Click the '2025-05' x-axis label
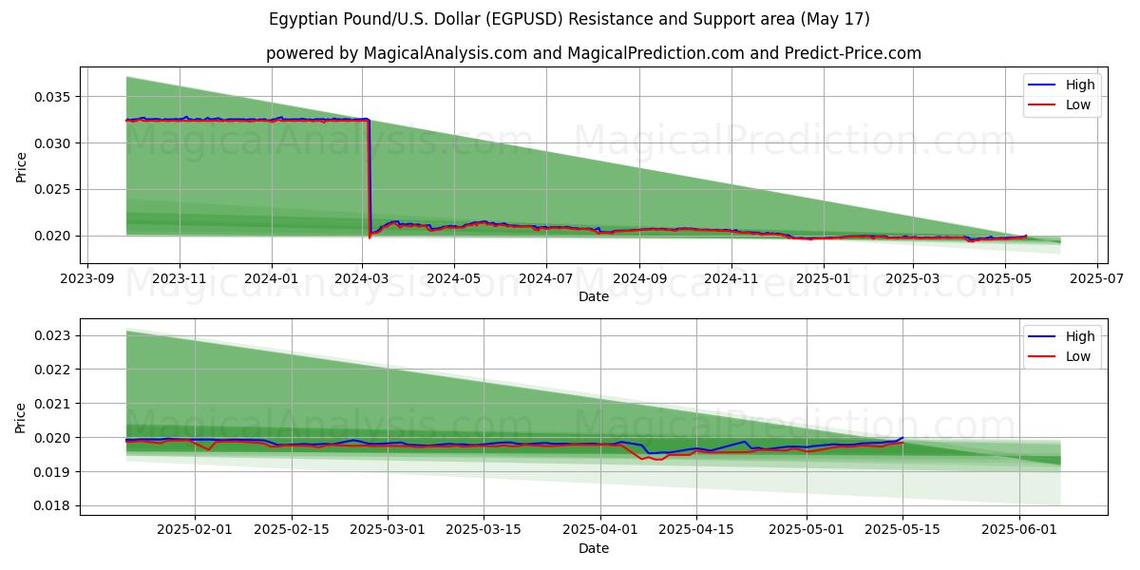This screenshot has height=570, width=1140. click(x=1004, y=279)
